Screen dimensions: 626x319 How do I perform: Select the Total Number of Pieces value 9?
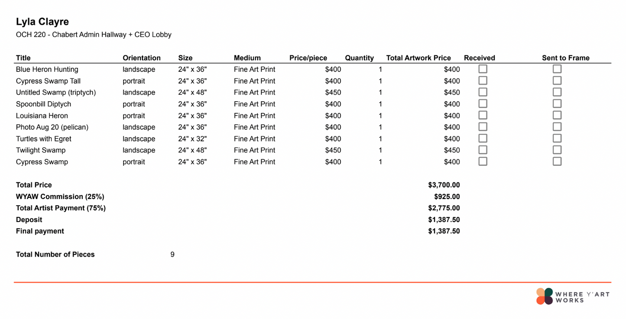click(x=172, y=255)
